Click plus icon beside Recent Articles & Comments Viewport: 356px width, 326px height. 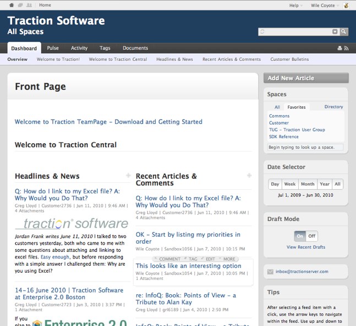tap(249, 176)
